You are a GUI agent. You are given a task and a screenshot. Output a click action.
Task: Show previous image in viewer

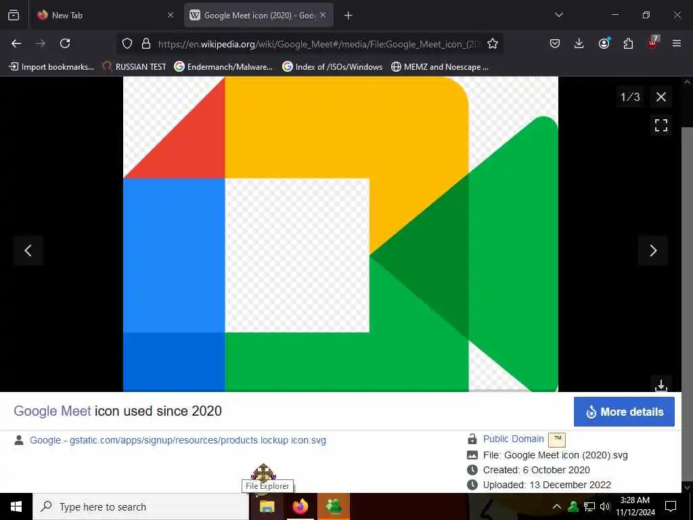click(28, 251)
